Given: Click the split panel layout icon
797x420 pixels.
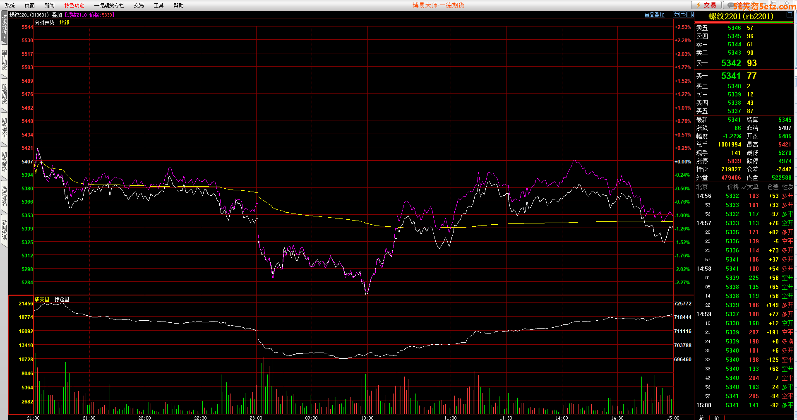Looking at the screenshot, I should tap(690, 14).
